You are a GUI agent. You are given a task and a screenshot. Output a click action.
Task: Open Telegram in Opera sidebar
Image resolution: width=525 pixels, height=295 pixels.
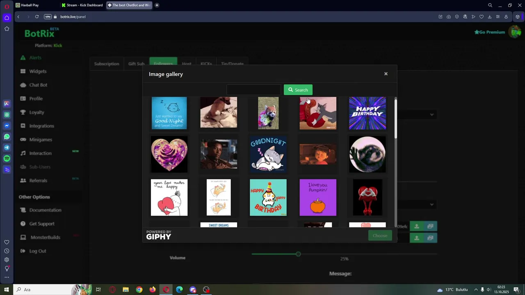(x=7, y=147)
